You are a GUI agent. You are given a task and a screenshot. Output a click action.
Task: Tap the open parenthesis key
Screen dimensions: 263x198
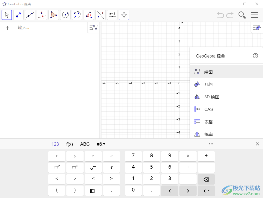pyautogui.click(x=57, y=190)
